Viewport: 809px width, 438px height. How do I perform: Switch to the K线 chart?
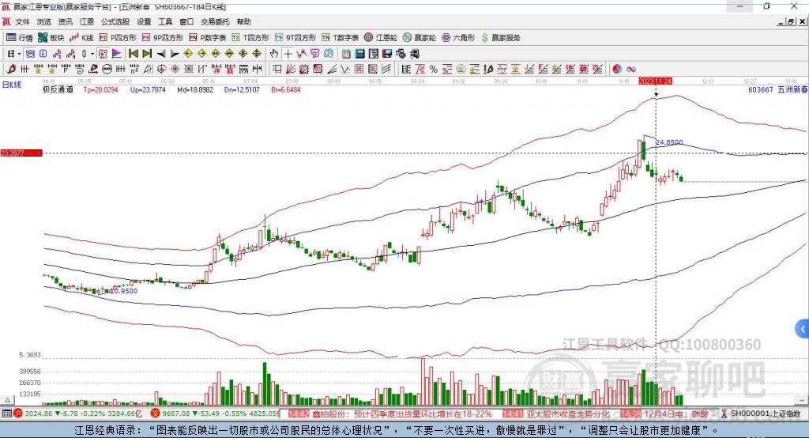click(x=81, y=38)
